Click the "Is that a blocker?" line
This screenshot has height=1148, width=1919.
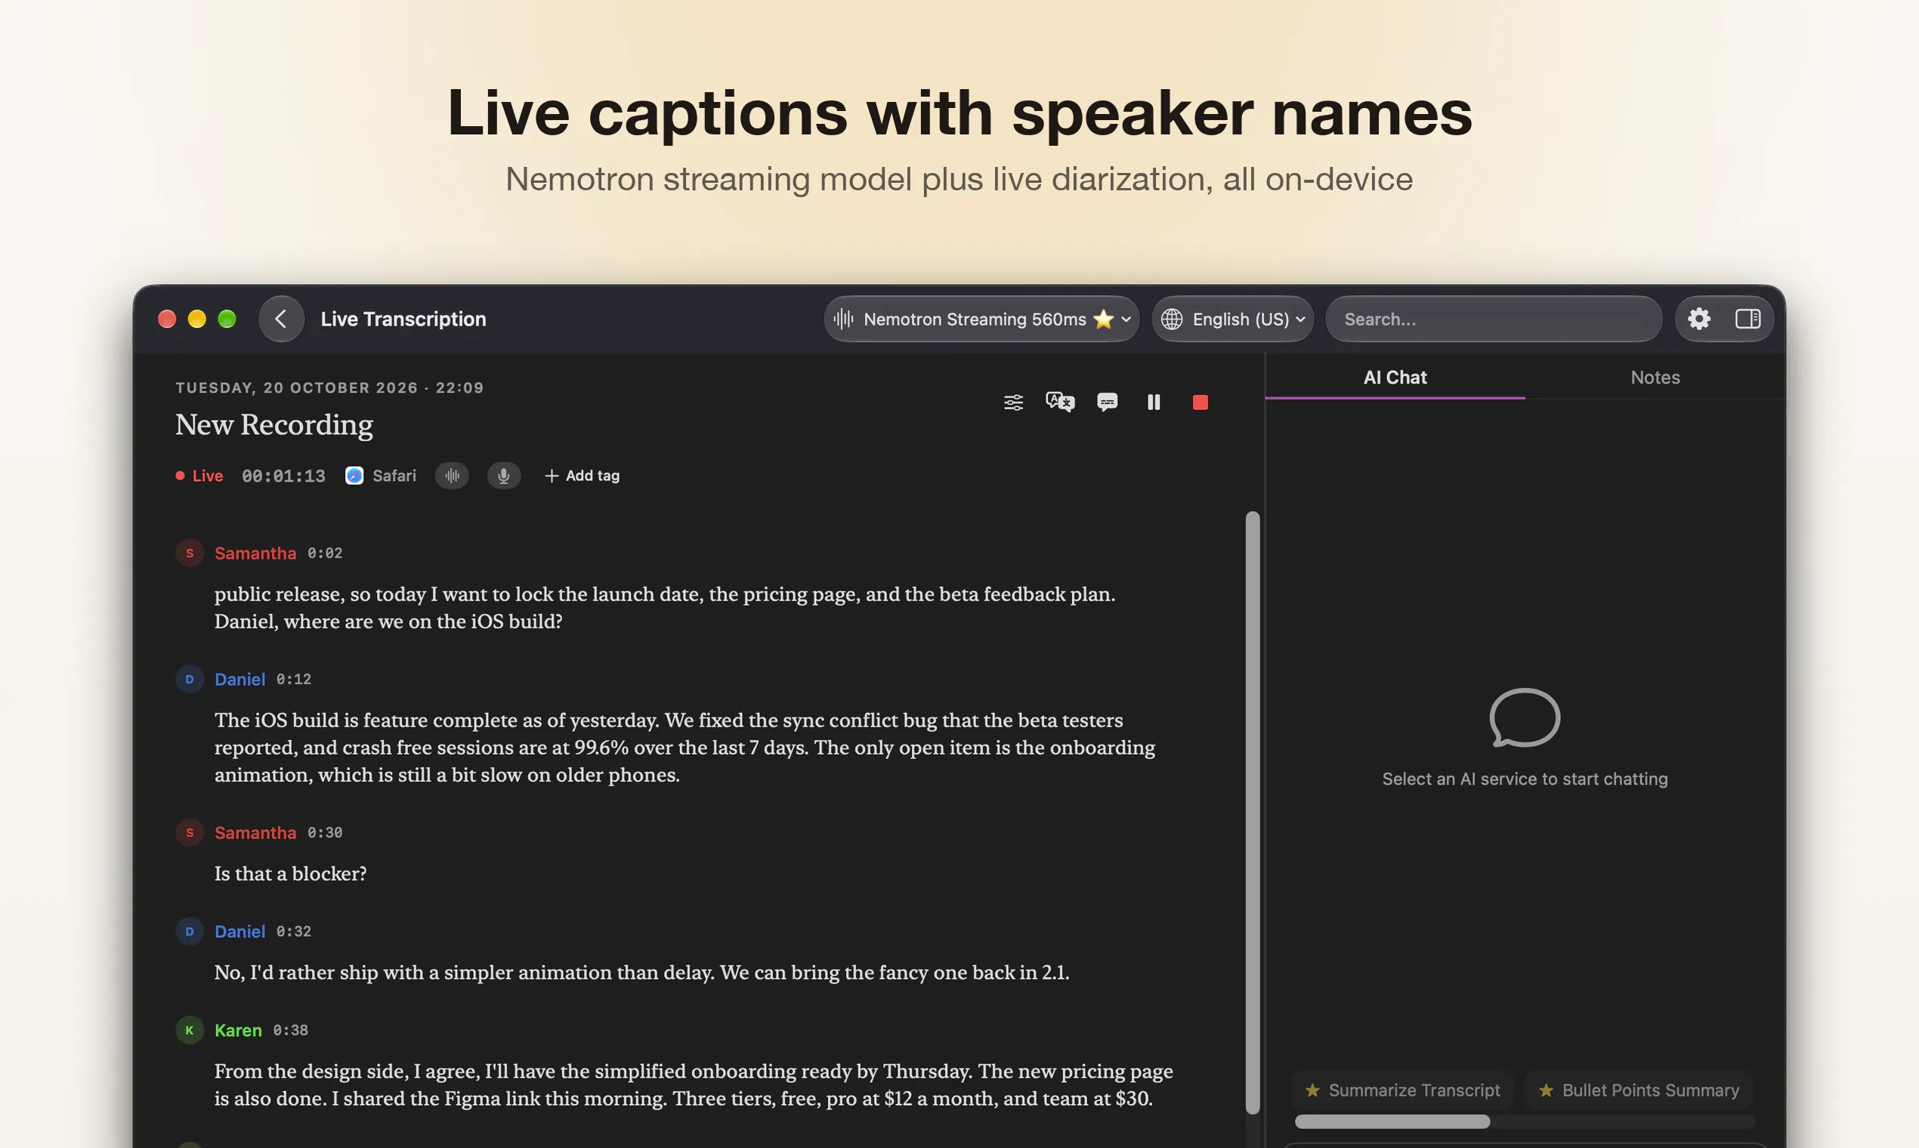pos(290,873)
